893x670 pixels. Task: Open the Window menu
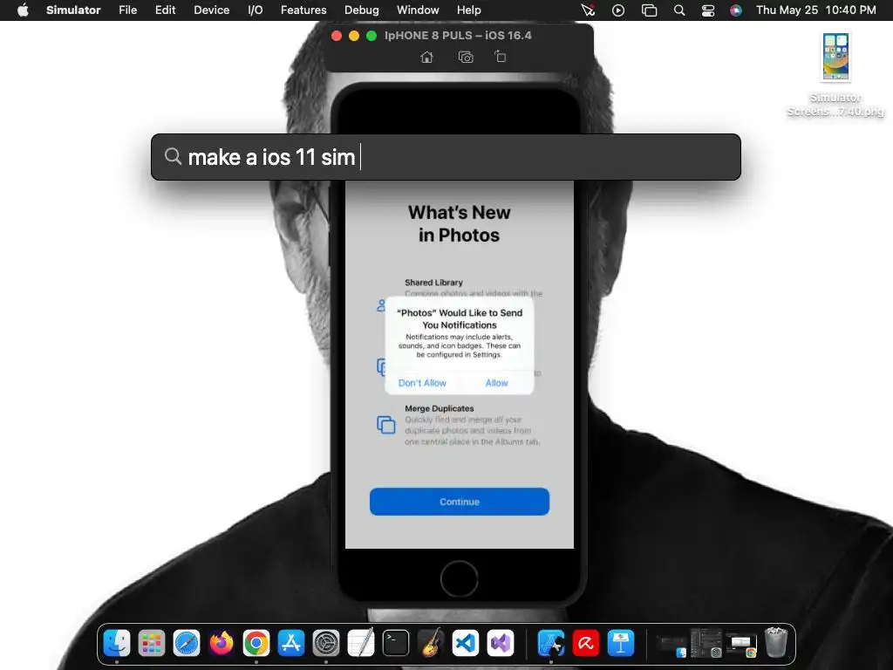coord(418,10)
